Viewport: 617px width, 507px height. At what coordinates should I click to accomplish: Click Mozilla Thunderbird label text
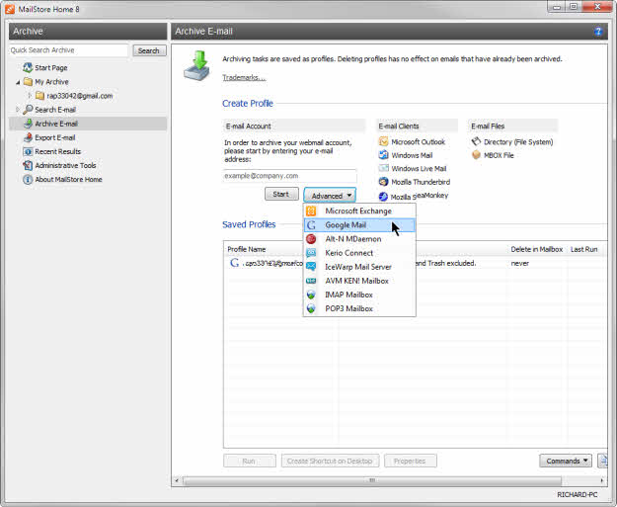[421, 182]
